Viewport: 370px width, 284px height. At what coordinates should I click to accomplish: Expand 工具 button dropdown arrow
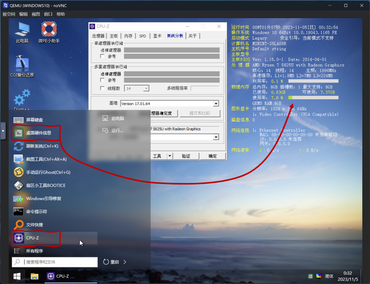point(170,156)
